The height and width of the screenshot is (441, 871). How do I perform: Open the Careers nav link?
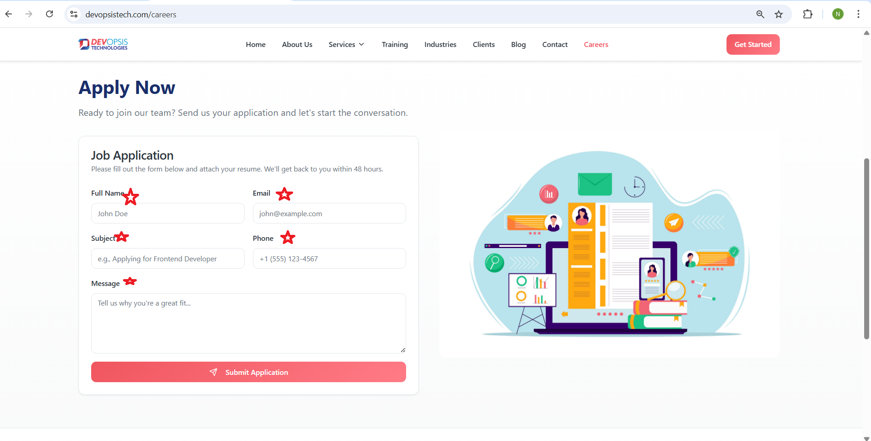coord(596,45)
